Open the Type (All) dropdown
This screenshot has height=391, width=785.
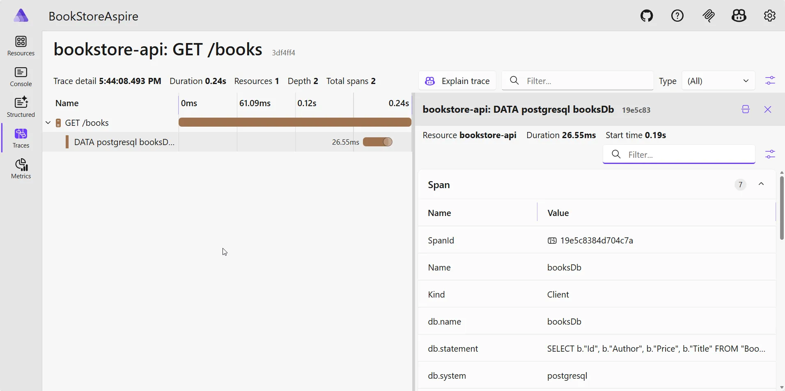pyautogui.click(x=718, y=81)
